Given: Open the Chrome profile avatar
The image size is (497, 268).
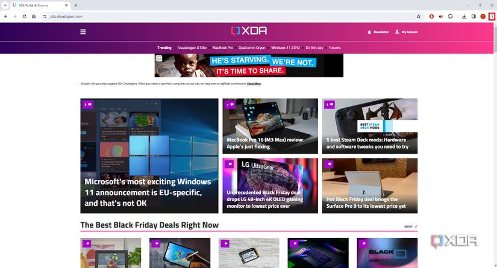Looking at the screenshot, I should pos(483,16).
